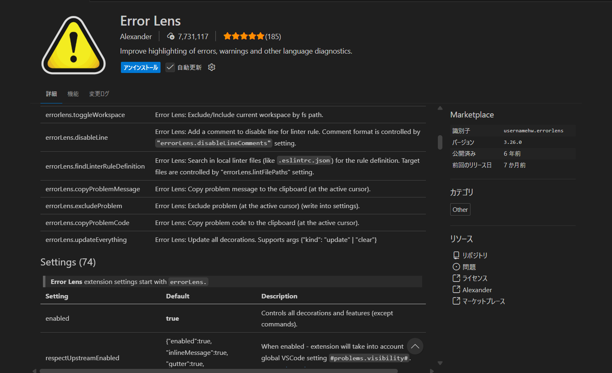Select the errorLens.updateEverything command cell
The image size is (612, 373).
click(x=86, y=240)
